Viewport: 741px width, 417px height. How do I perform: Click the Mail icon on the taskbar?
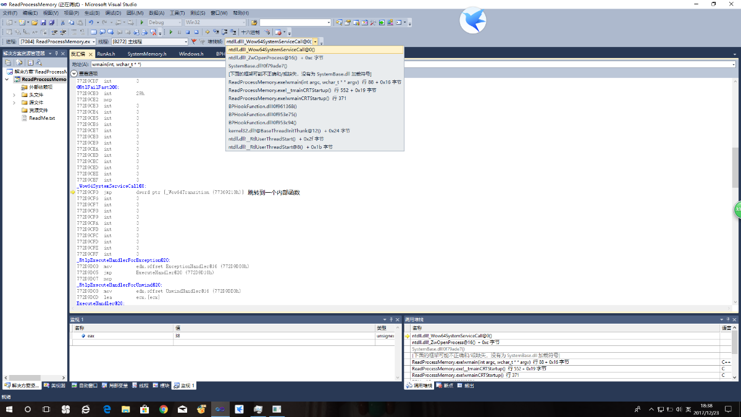(x=182, y=409)
